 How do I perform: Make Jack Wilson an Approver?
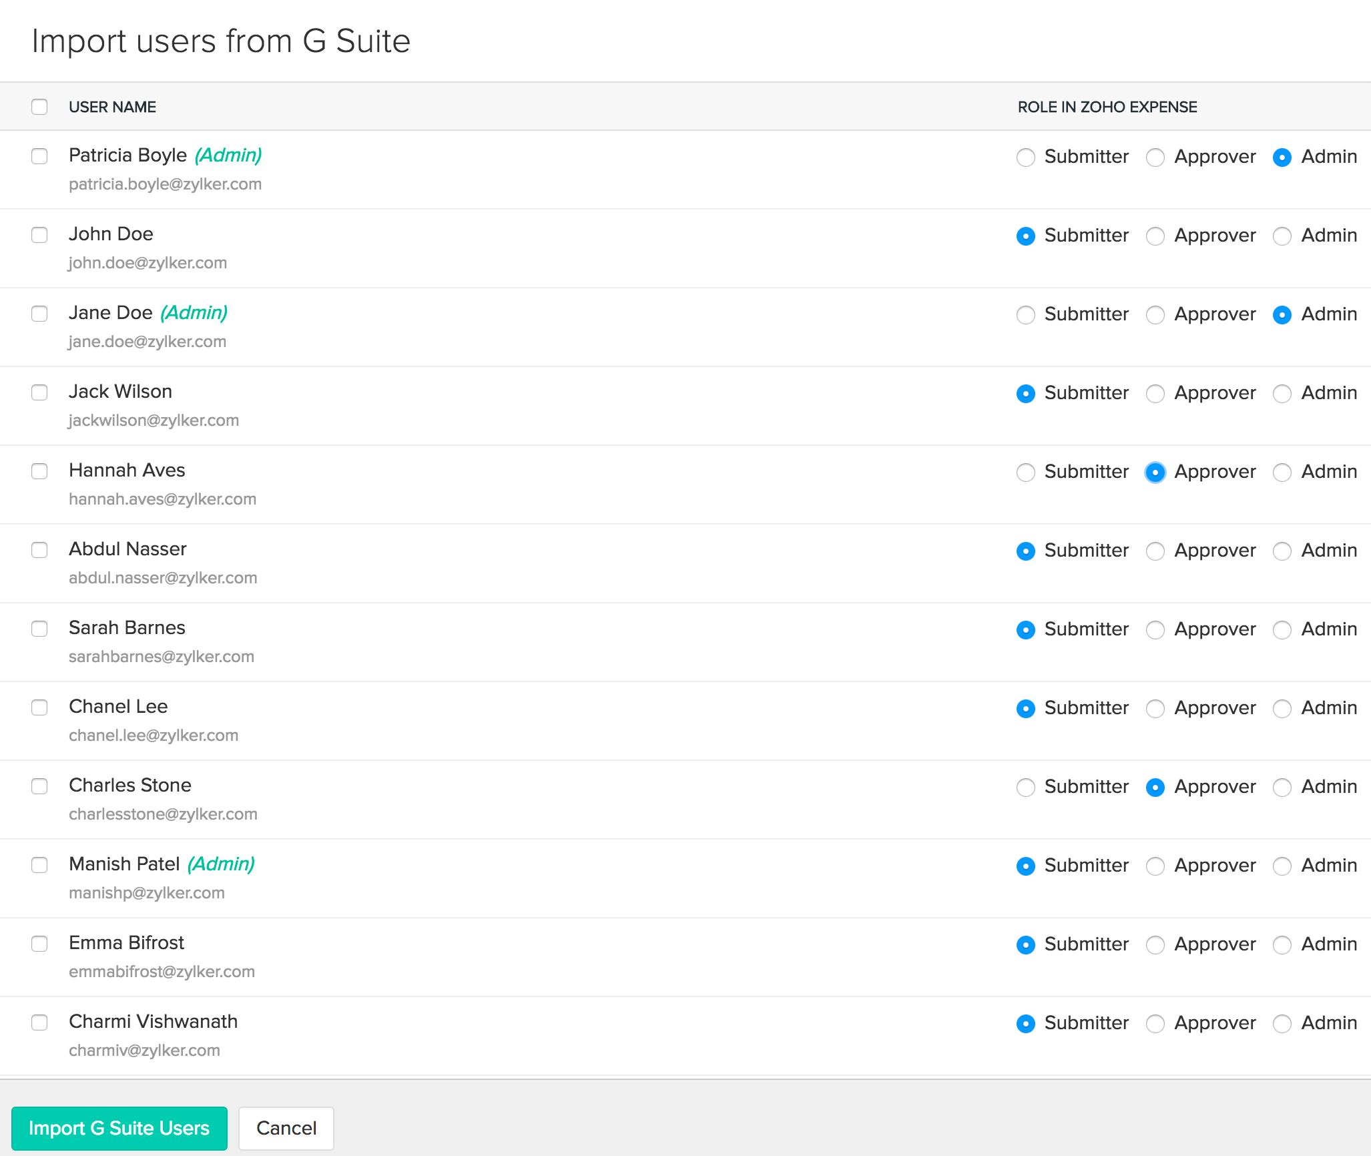(x=1155, y=394)
